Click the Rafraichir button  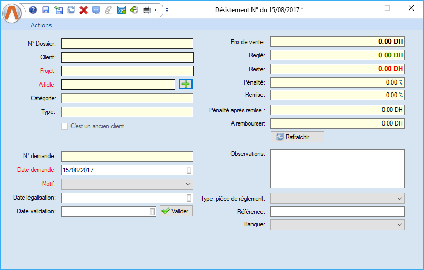tap(297, 137)
